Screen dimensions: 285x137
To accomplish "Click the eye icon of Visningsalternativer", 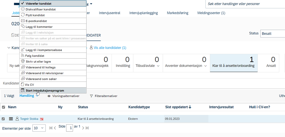I will click(49, 96).
